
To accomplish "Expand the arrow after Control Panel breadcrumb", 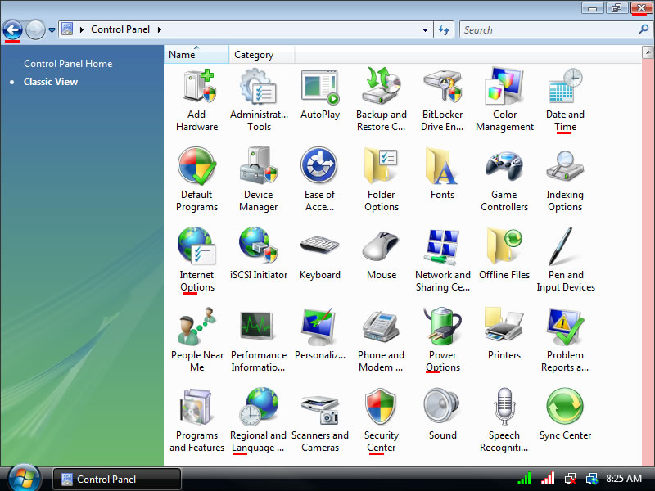I will [x=160, y=29].
